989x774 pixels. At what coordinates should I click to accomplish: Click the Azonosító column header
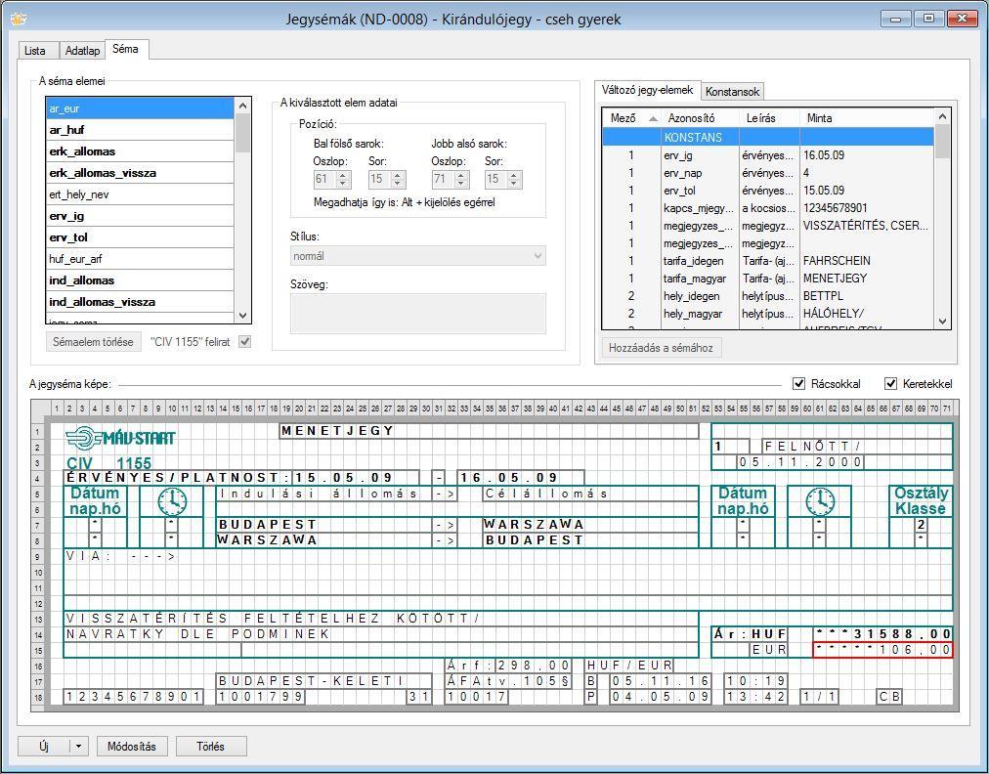(700, 118)
